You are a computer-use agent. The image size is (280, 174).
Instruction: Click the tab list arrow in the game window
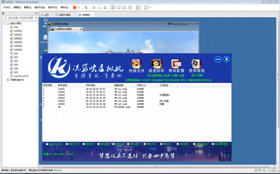(x=49, y=29)
